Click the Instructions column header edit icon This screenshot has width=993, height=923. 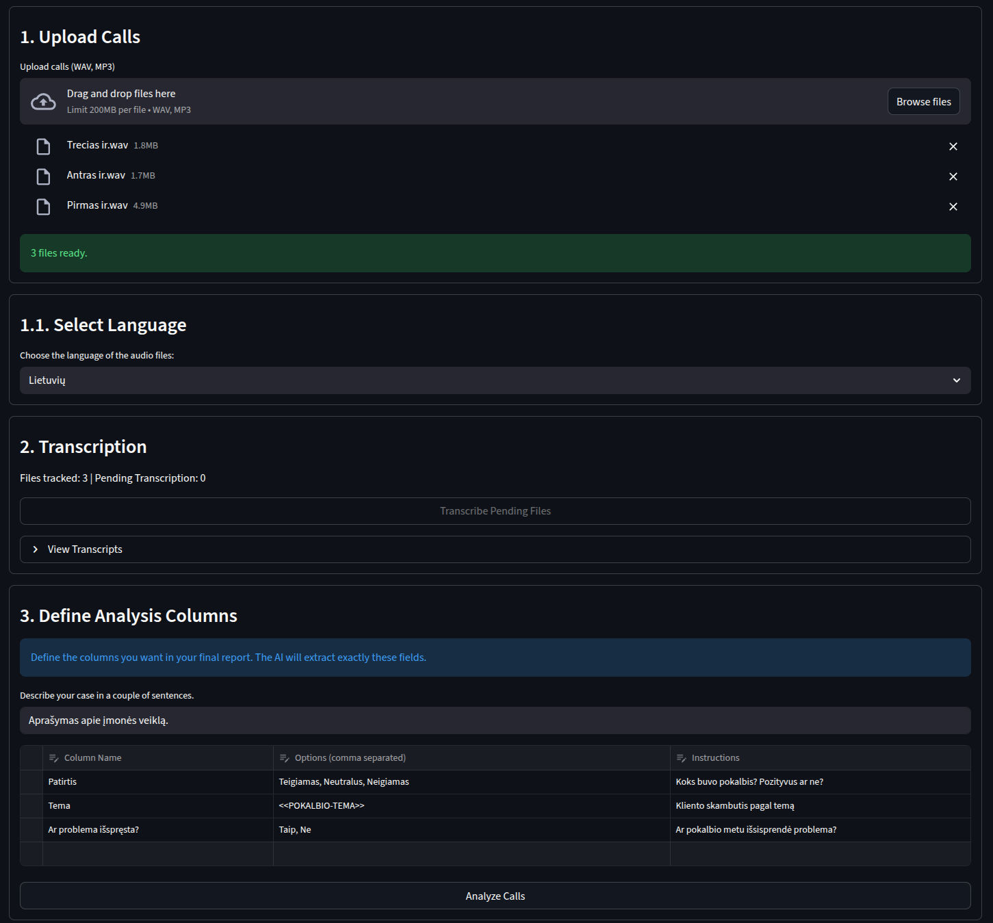681,758
